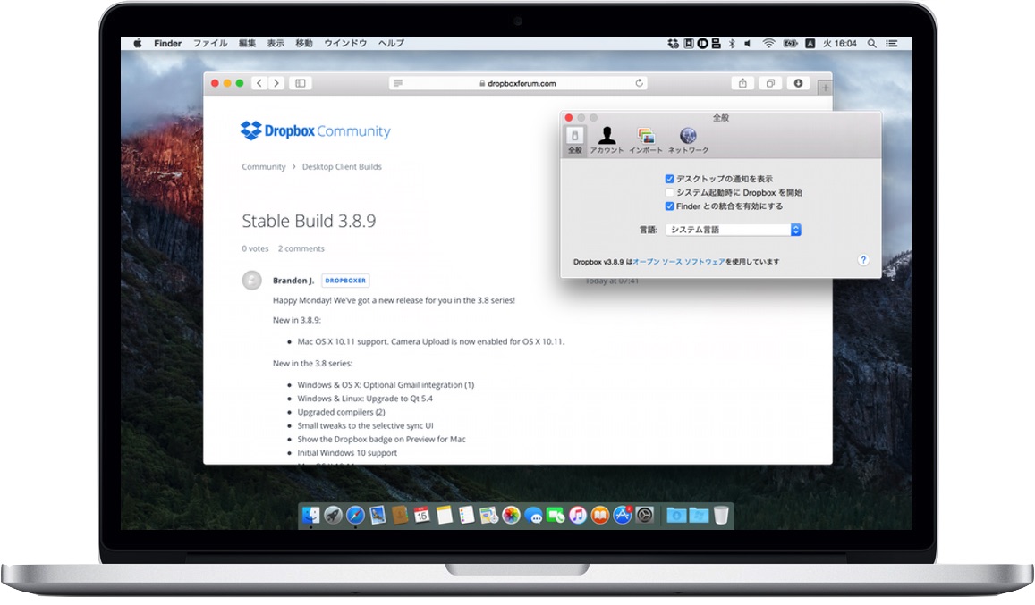The image size is (1035, 605).
Task: Open Contacts from the Dock
Action: coord(400,516)
